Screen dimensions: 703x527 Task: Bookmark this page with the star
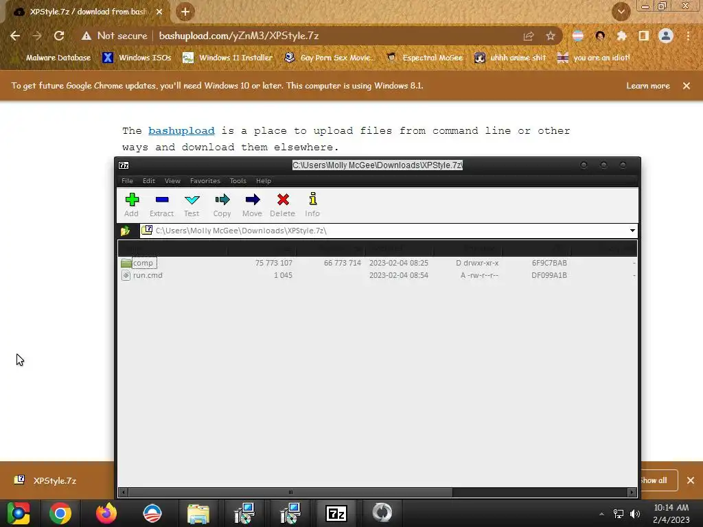pyautogui.click(x=551, y=36)
